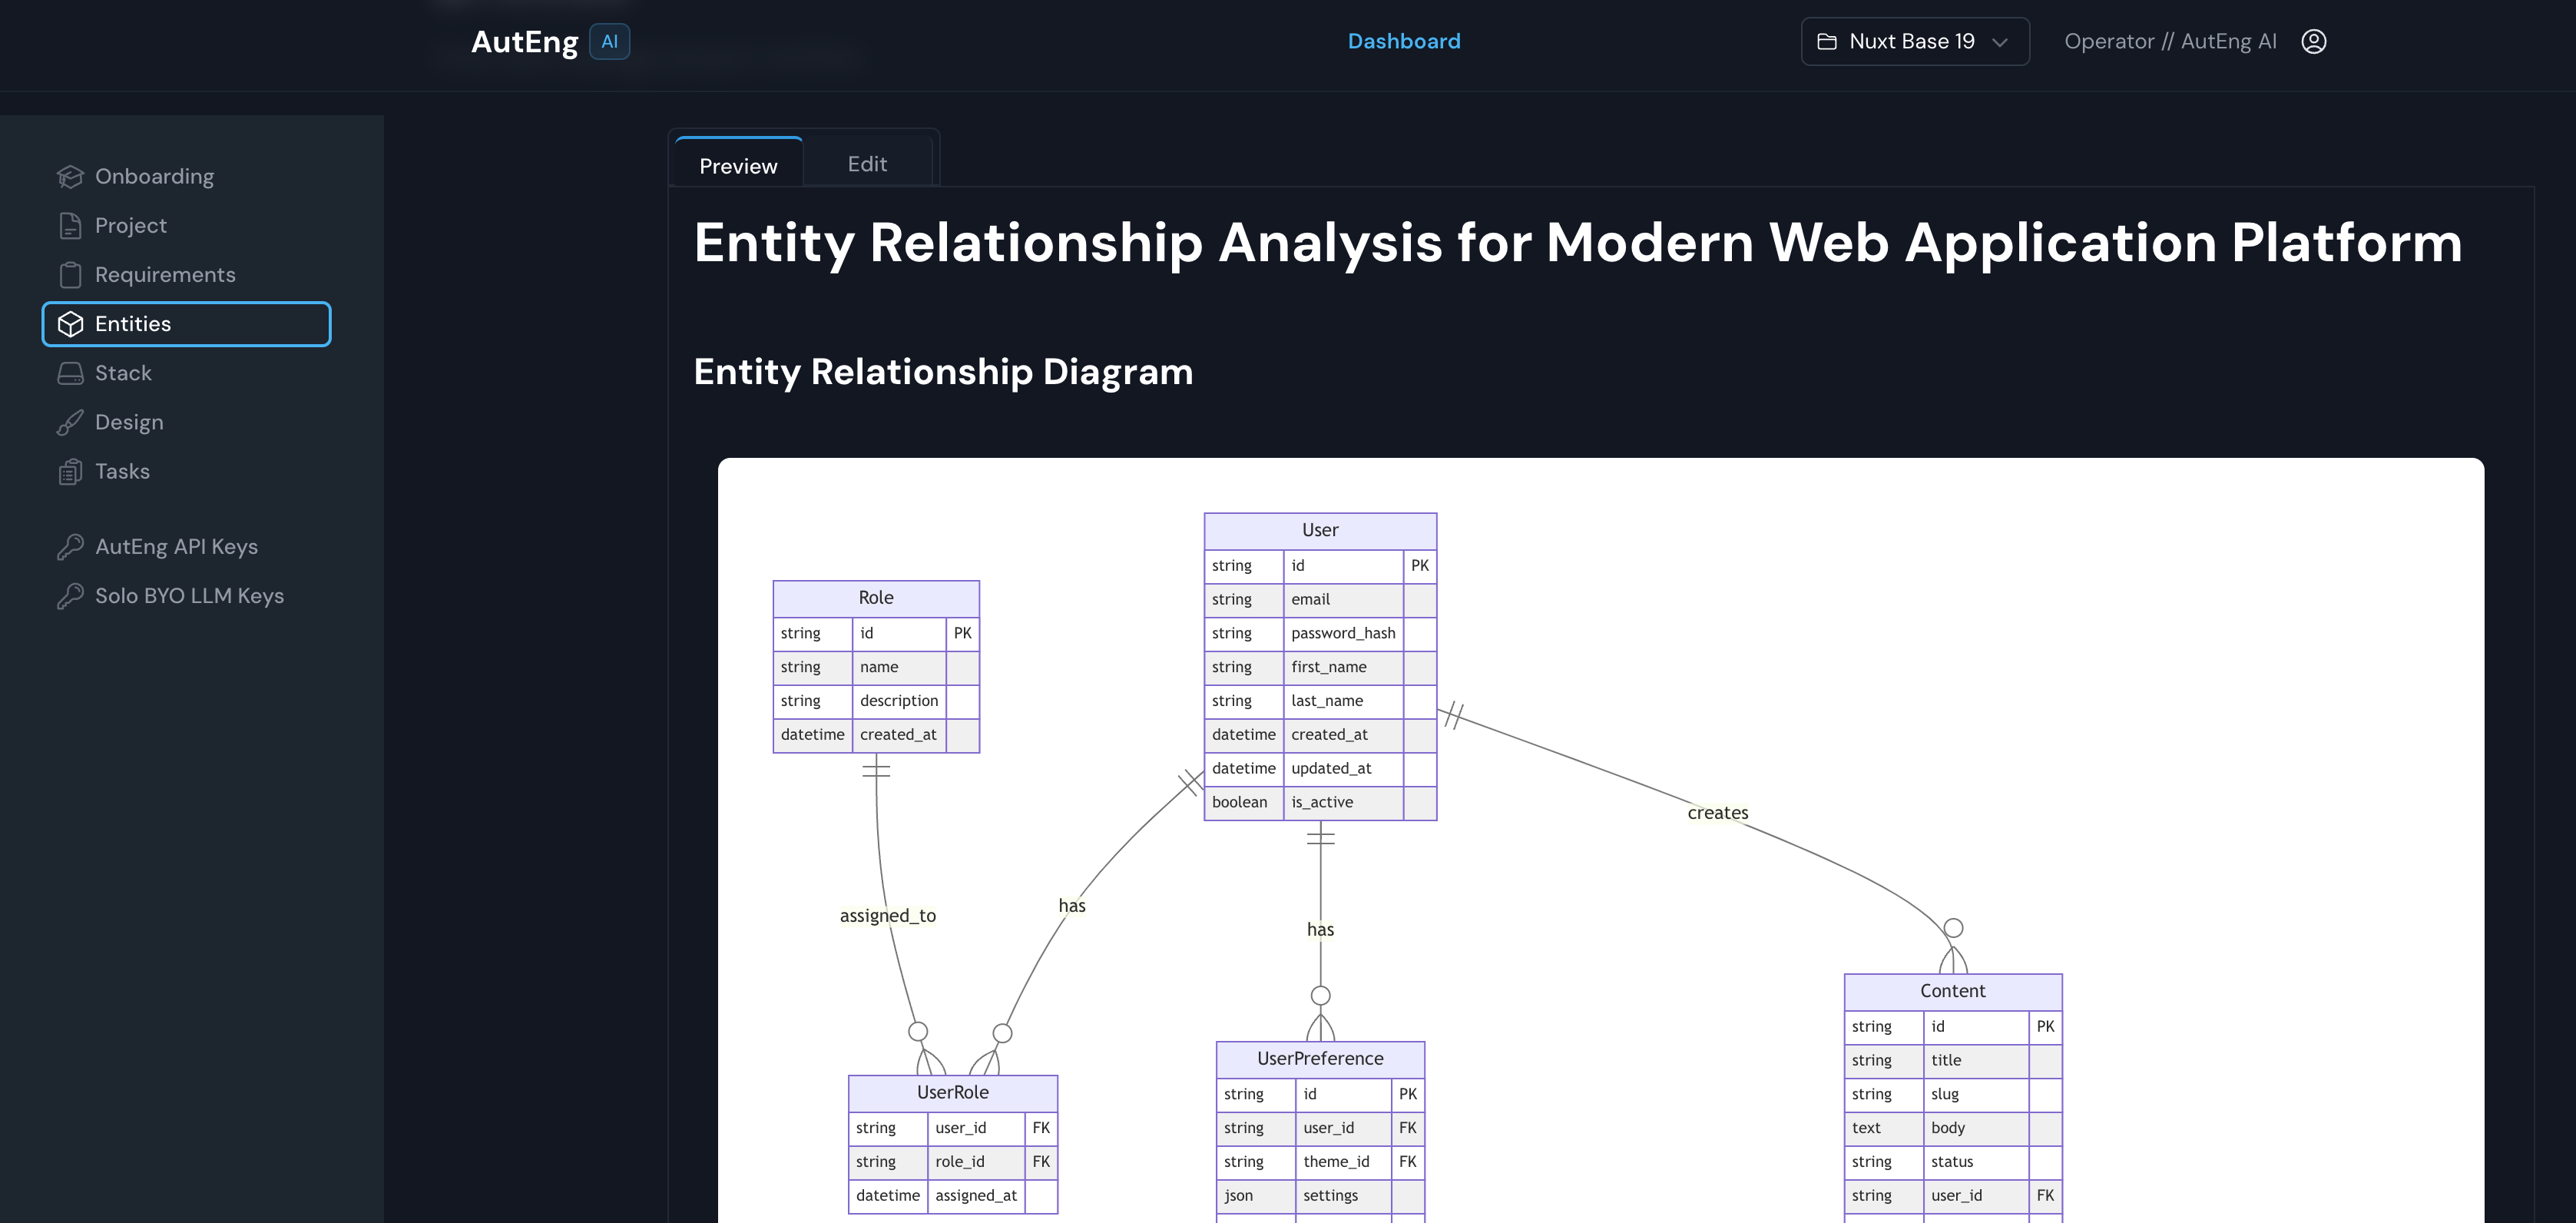Open the Nuxt Base 19 project dropdown
This screenshot has height=1223, width=2576.
coord(1913,41)
